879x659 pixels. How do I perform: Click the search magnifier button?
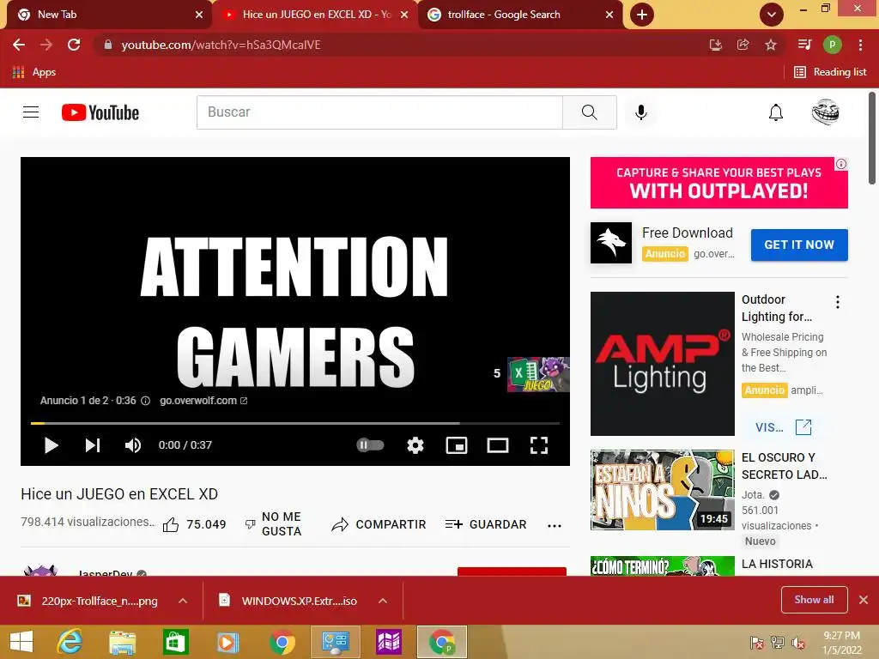589,112
